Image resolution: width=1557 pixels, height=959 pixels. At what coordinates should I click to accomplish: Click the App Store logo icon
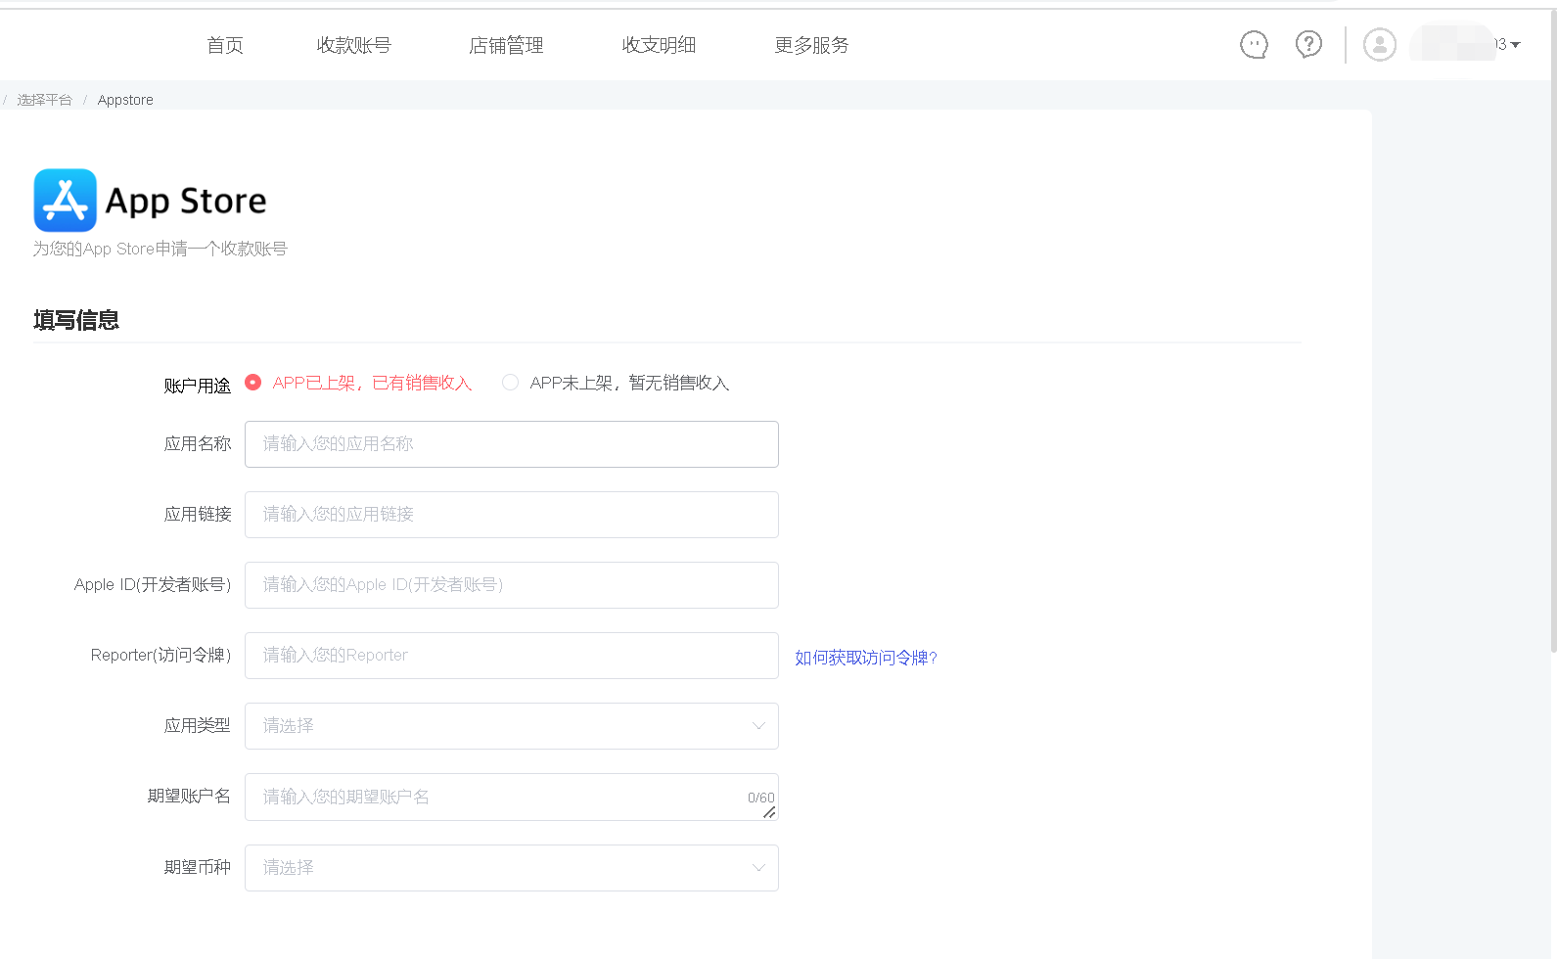[x=65, y=200]
